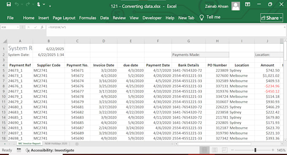The width and height of the screenshot is (287, 155).
Task: Open the Developer tab
Action: coord(152,18)
